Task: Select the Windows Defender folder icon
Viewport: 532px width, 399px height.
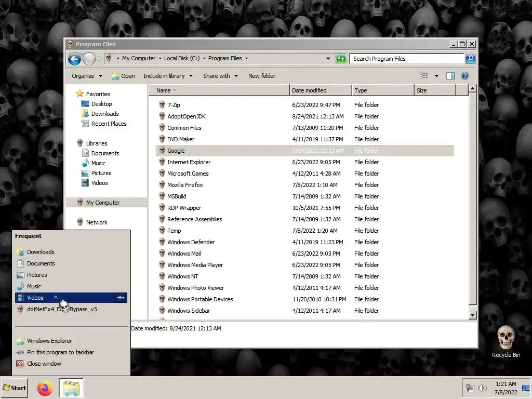Action: click(162, 242)
